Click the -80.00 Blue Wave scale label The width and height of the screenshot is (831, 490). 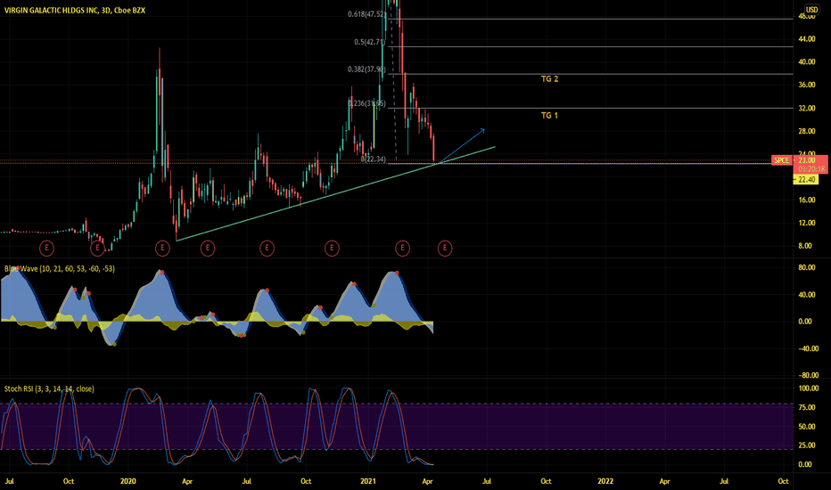click(x=808, y=375)
